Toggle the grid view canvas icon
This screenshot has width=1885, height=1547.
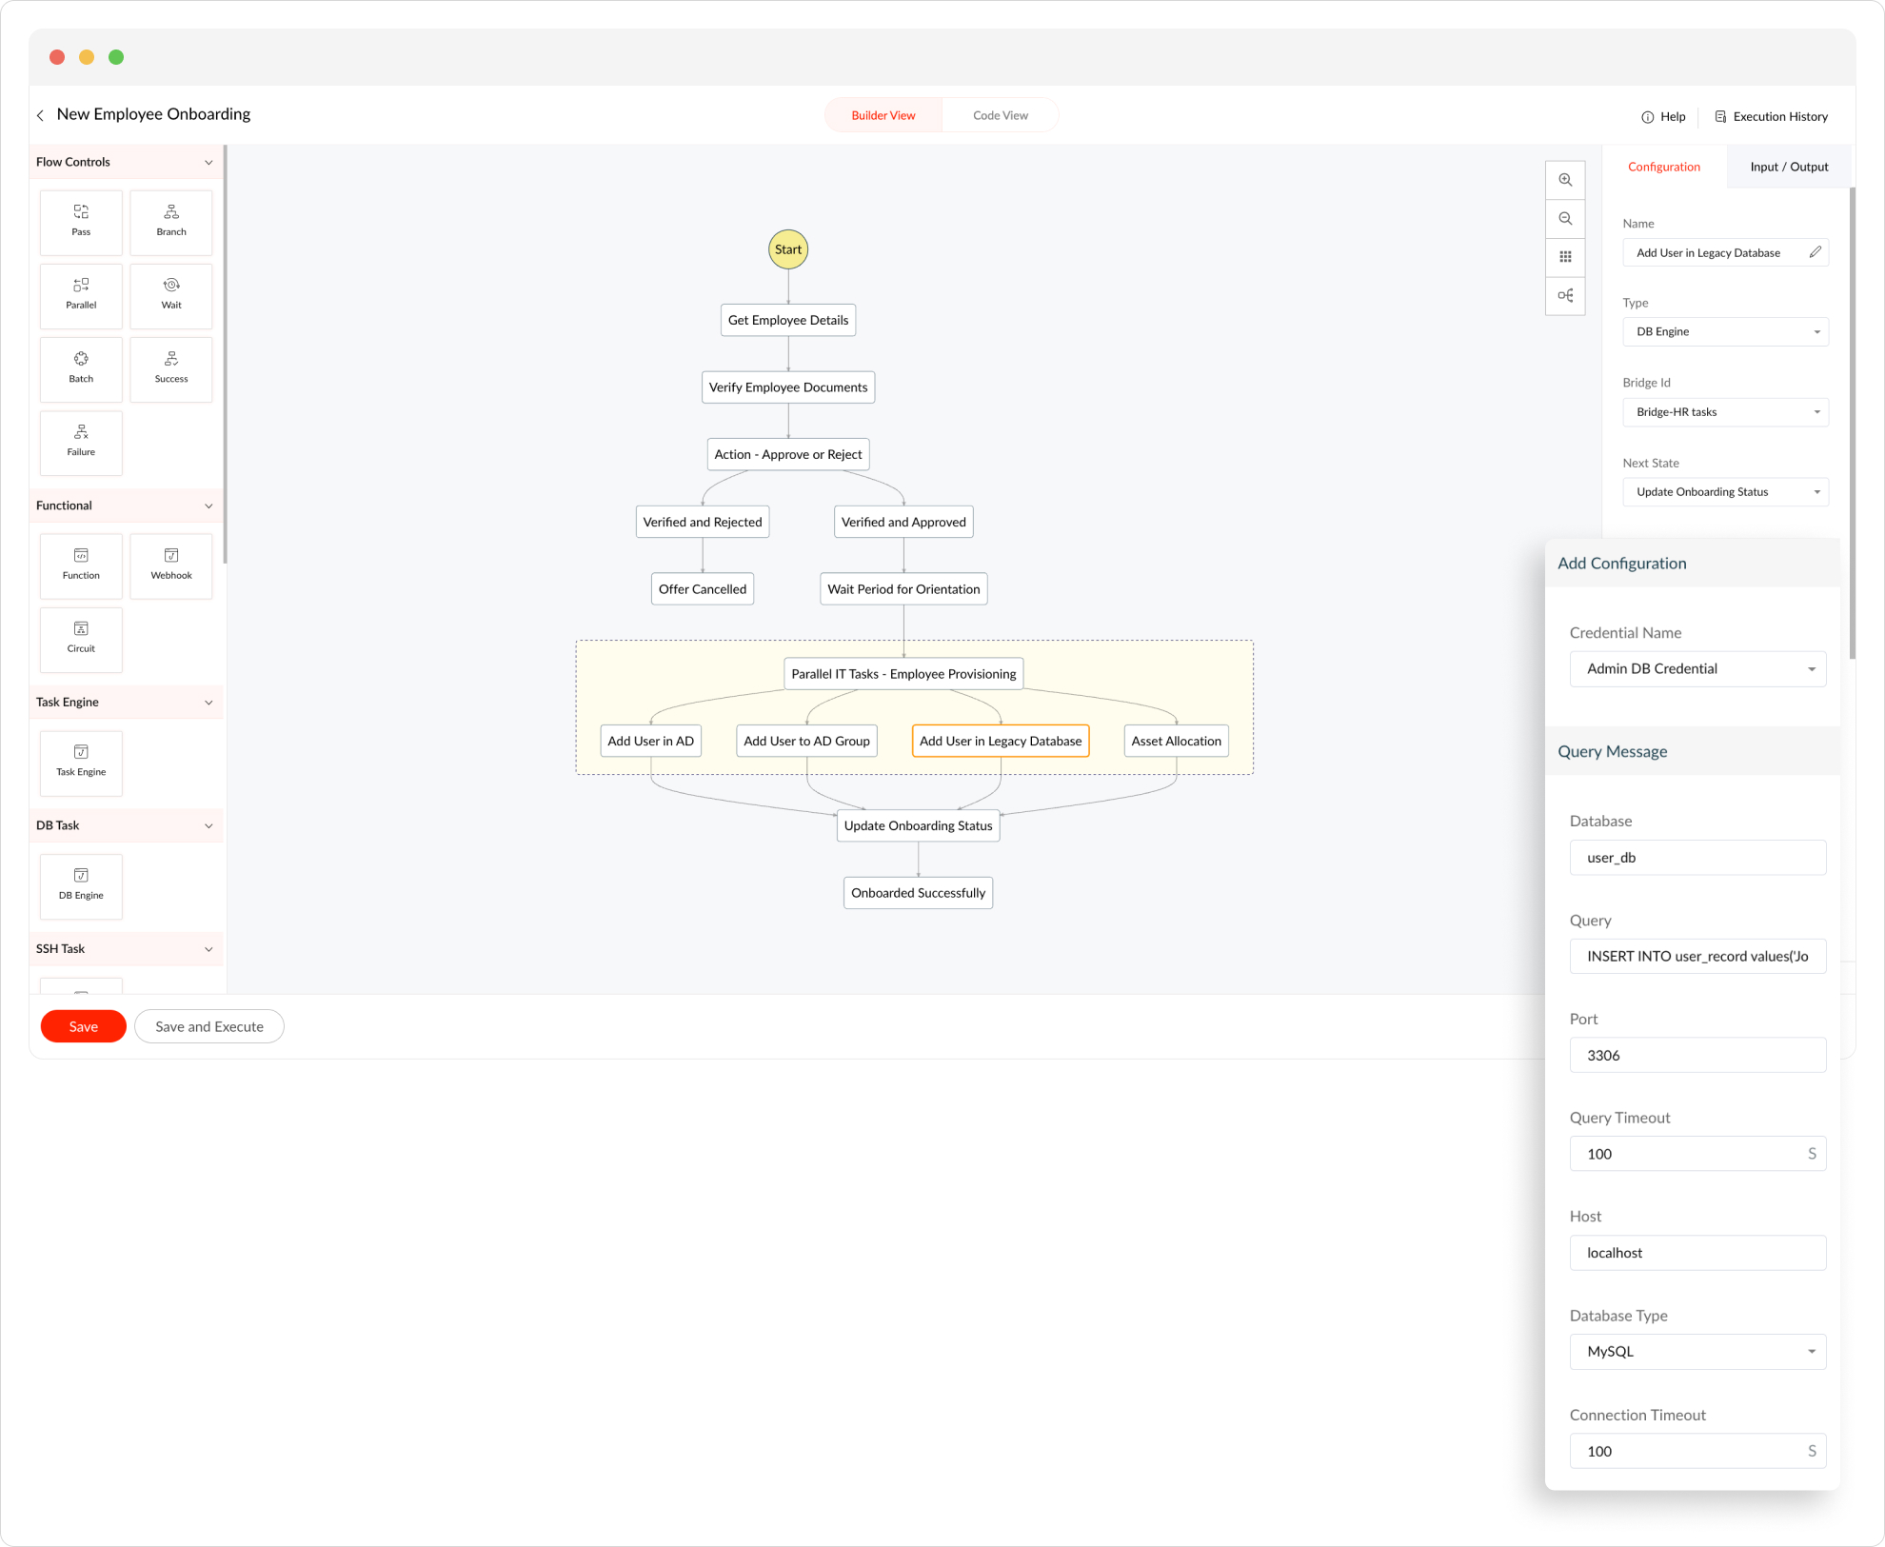(1565, 256)
